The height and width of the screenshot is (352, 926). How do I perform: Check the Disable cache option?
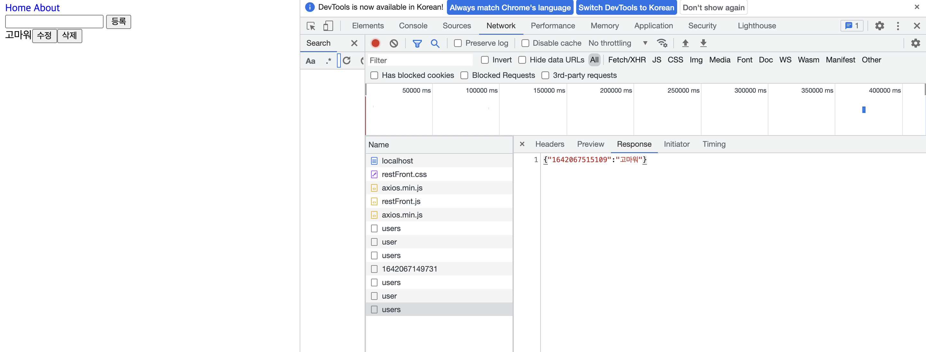coord(525,43)
